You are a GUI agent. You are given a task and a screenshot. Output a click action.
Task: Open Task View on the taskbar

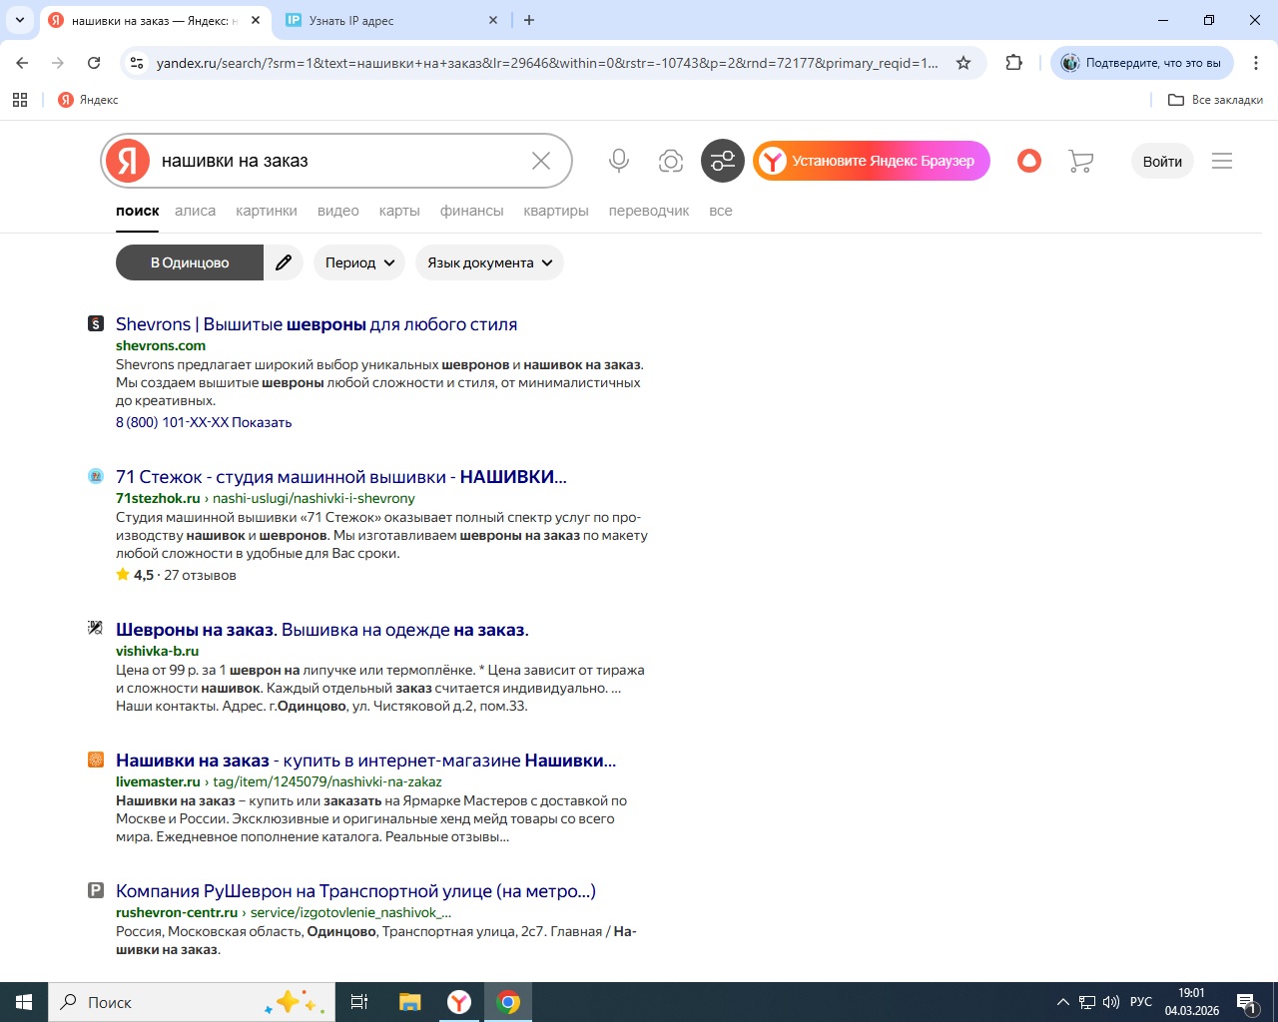tap(359, 1002)
